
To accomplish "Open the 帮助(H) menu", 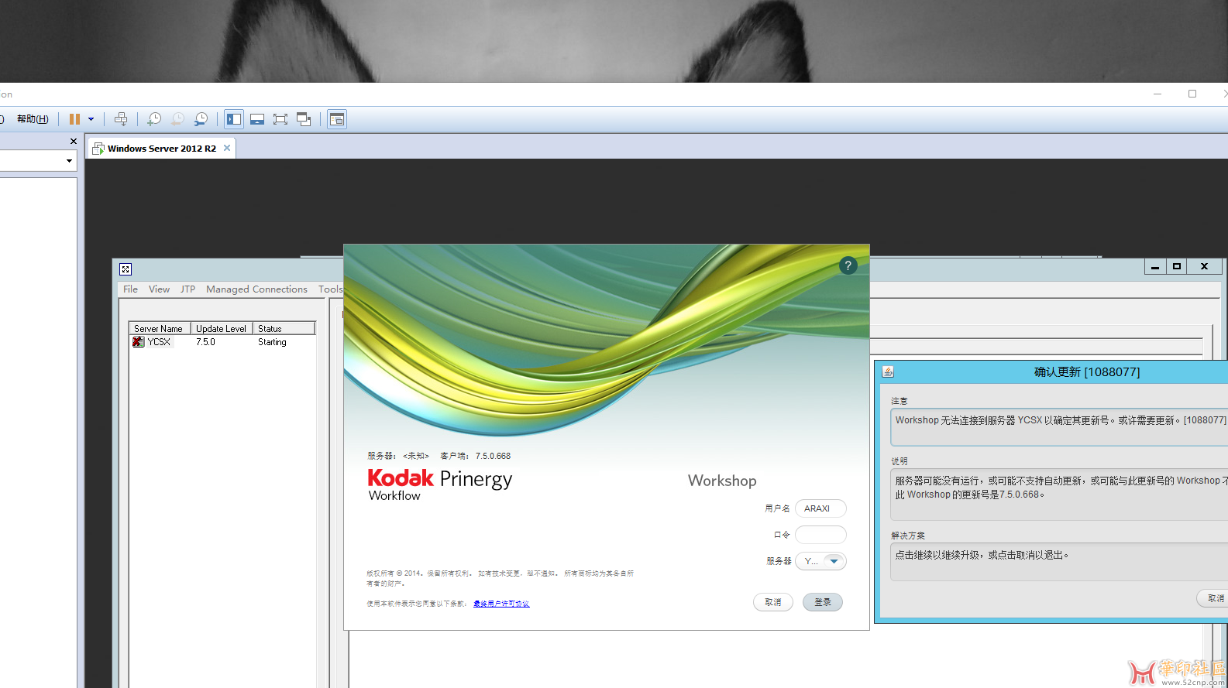I will (x=33, y=119).
